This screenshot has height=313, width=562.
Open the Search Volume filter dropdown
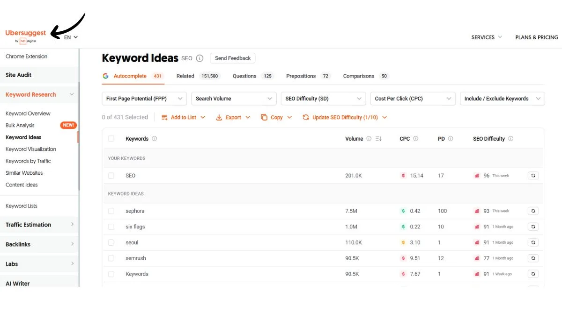pos(234,99)
